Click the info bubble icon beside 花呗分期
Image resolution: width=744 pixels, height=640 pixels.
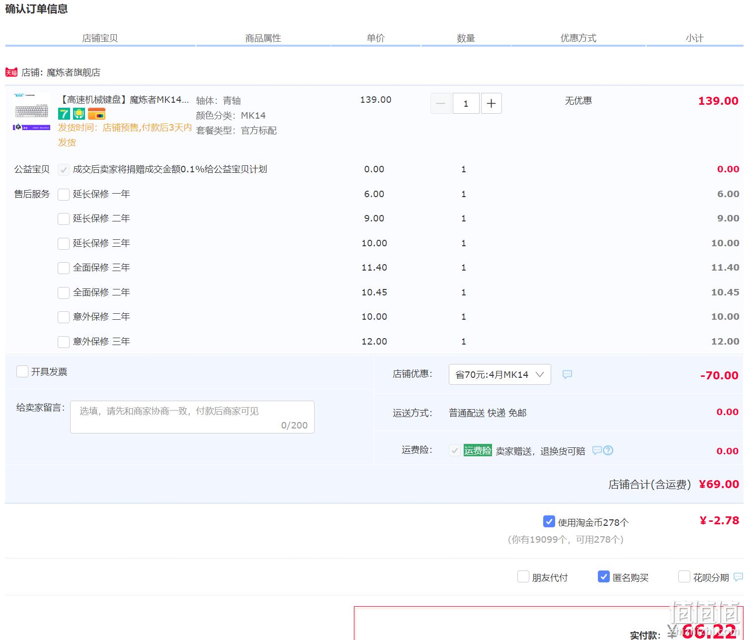[x=739, y=577]
